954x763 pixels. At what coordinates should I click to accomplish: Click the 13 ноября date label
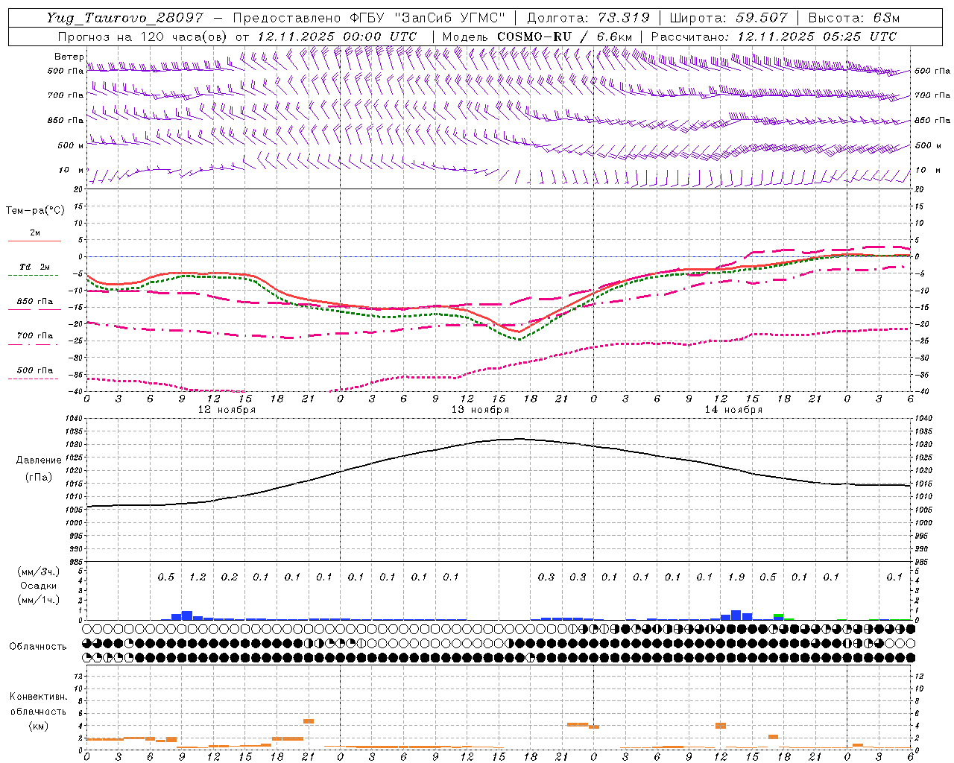coord(480,410)
